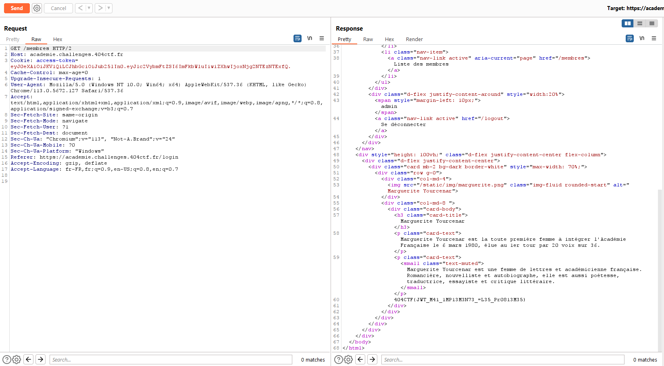
Task: Open the Response Render tab
Action: point(414,39)
